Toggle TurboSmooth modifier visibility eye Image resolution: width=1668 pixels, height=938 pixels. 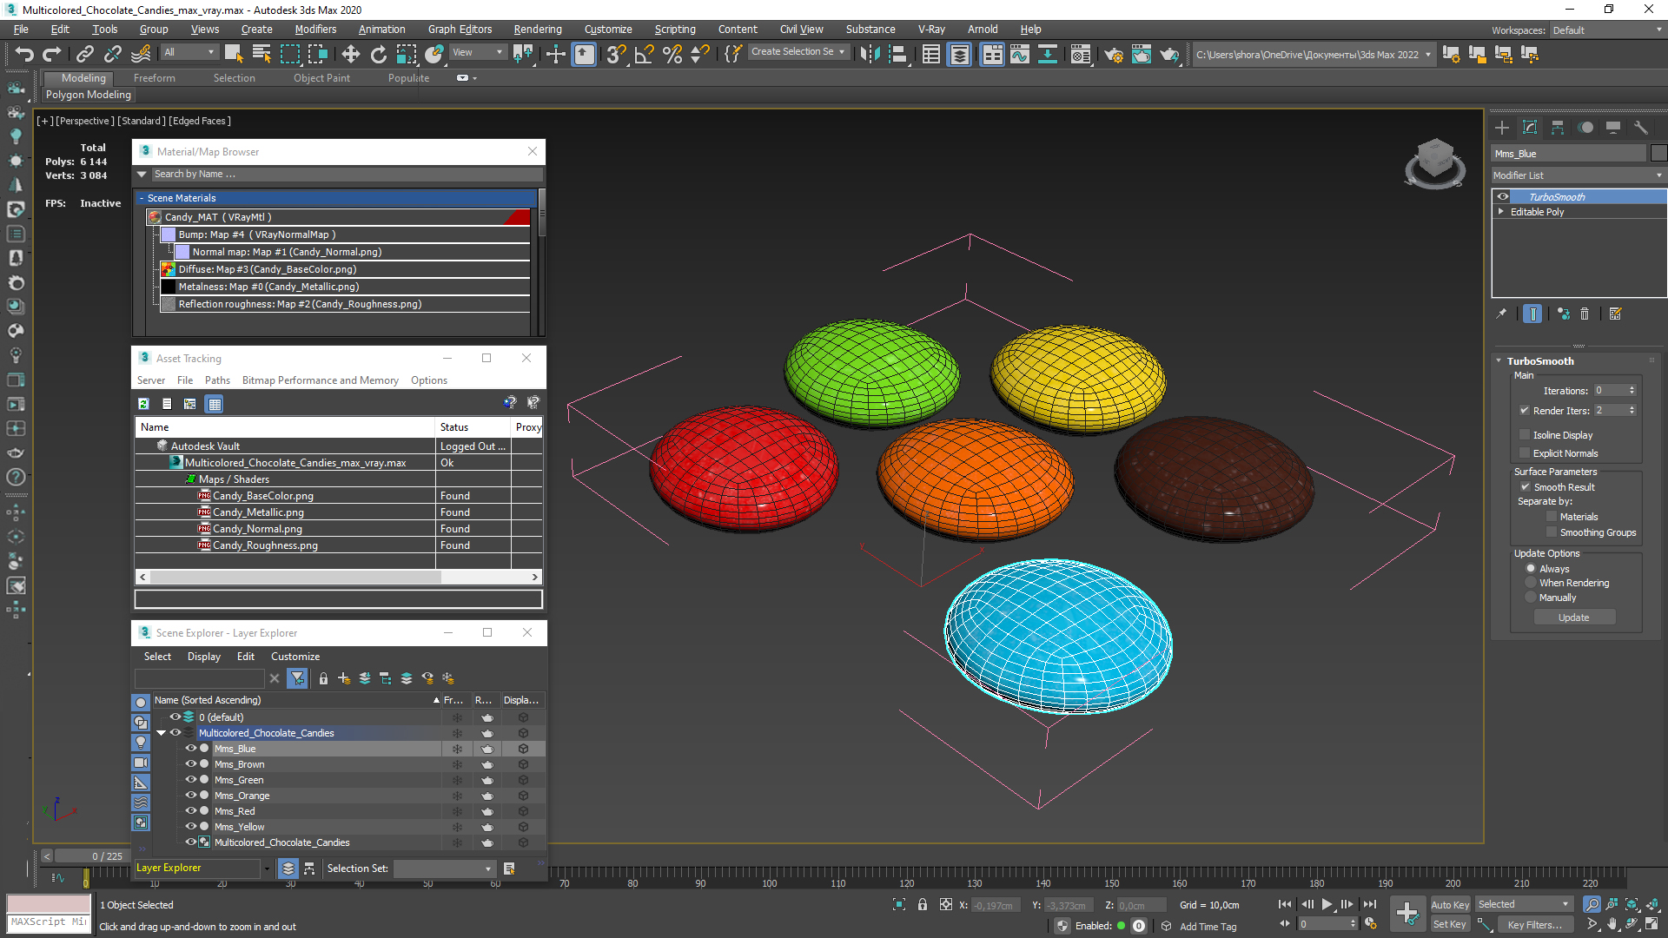(1502, 197)
